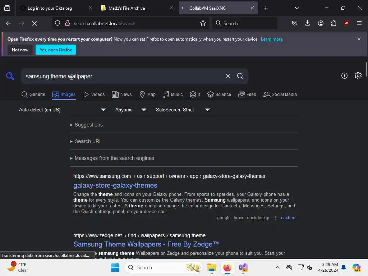
Task: Open Windows Start menu
Action: pos(115,267)
